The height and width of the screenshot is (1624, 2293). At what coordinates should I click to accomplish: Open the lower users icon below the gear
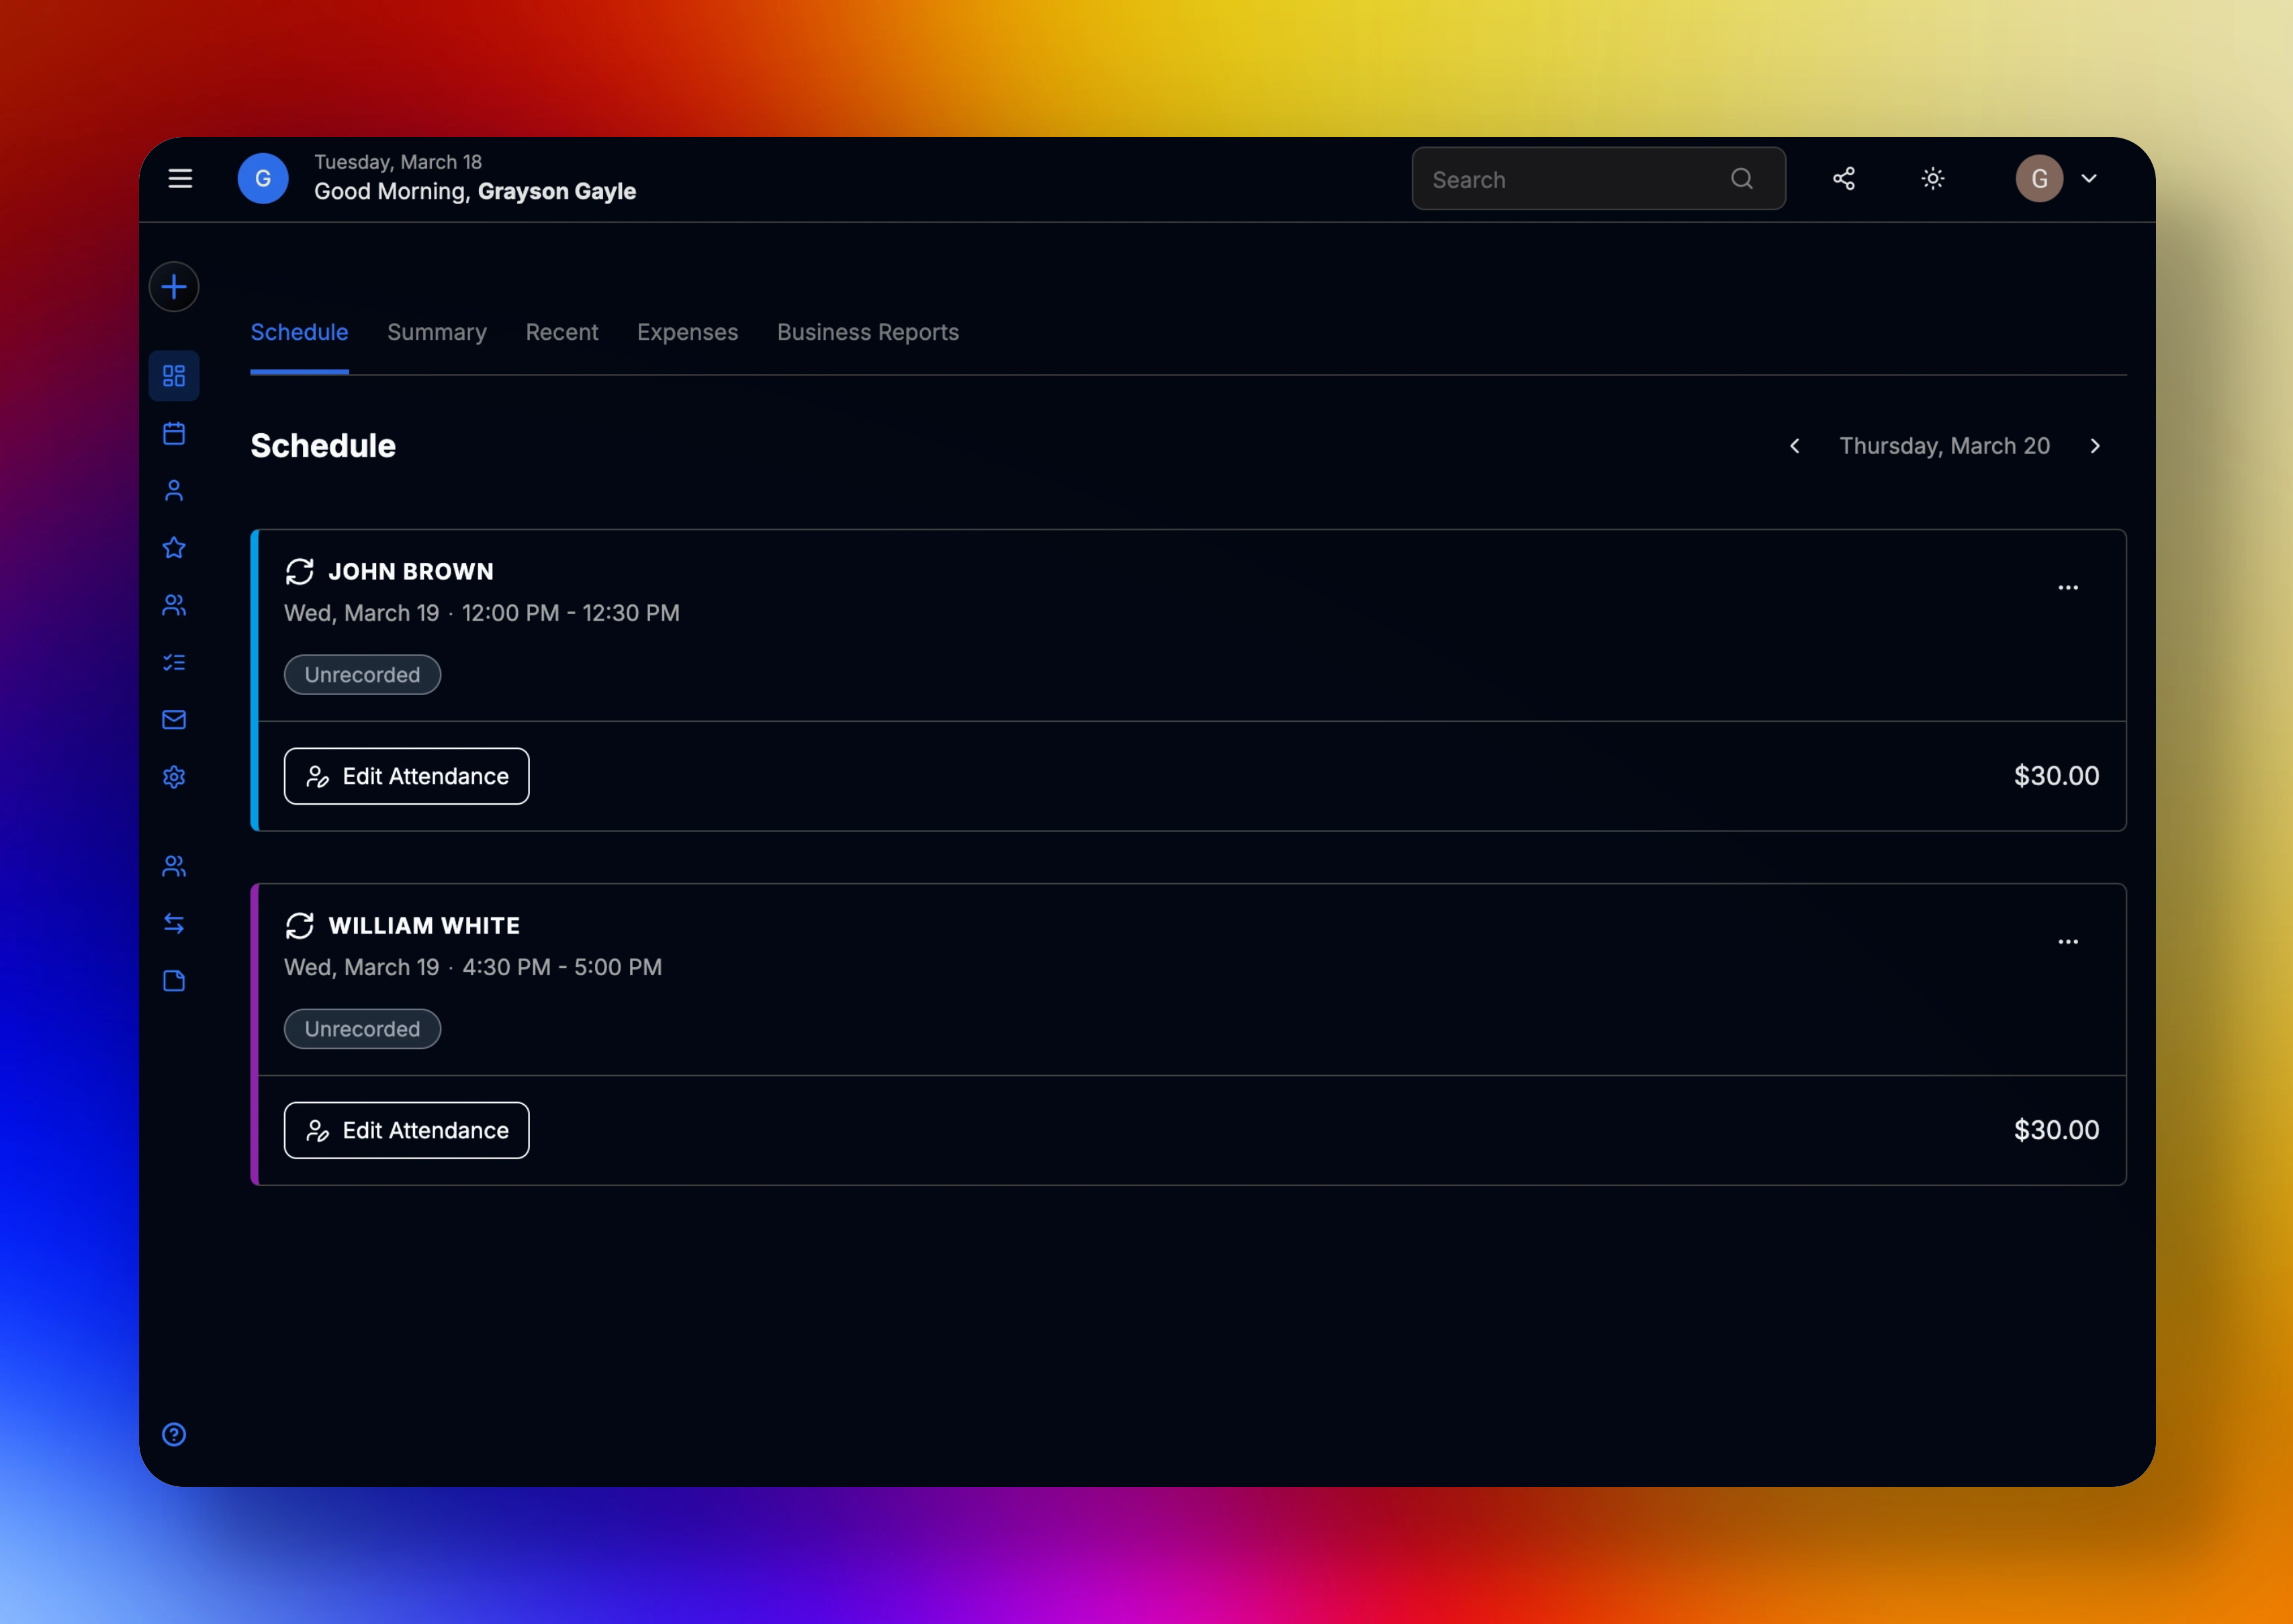point(174,866)
